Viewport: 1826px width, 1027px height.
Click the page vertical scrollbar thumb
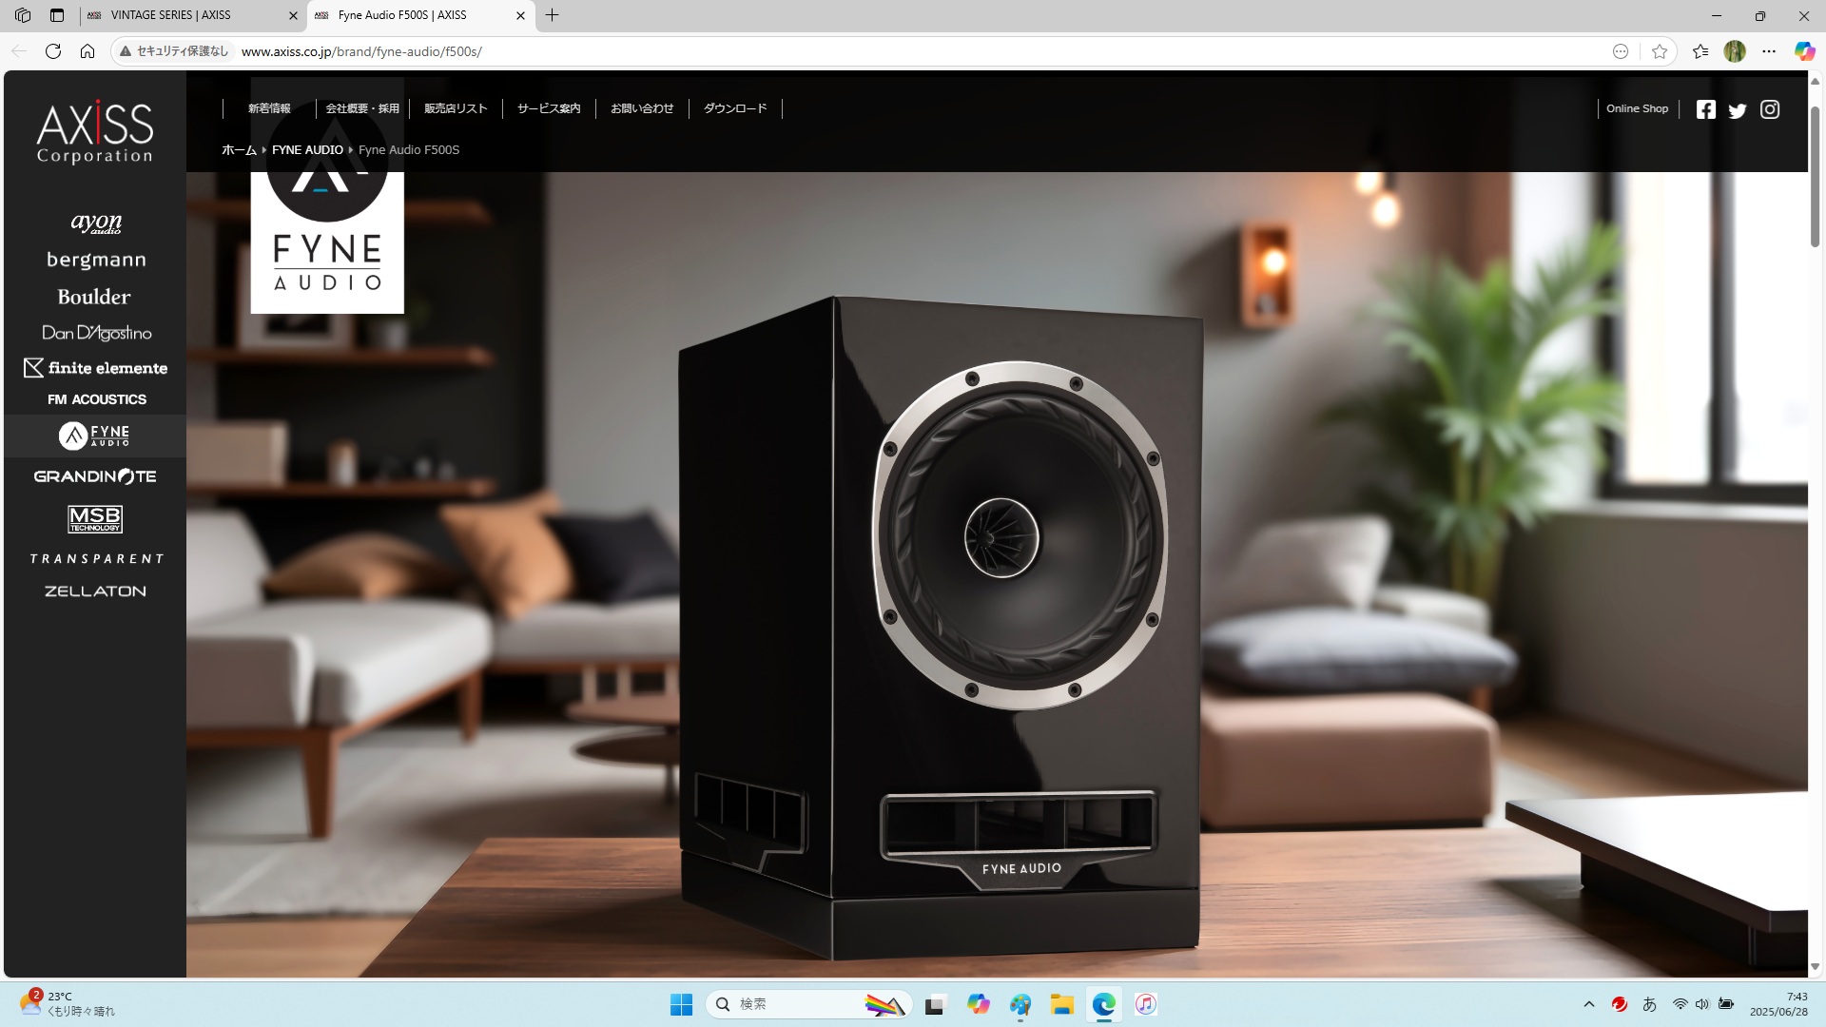pyautogui.click(x=1815, y=178)
